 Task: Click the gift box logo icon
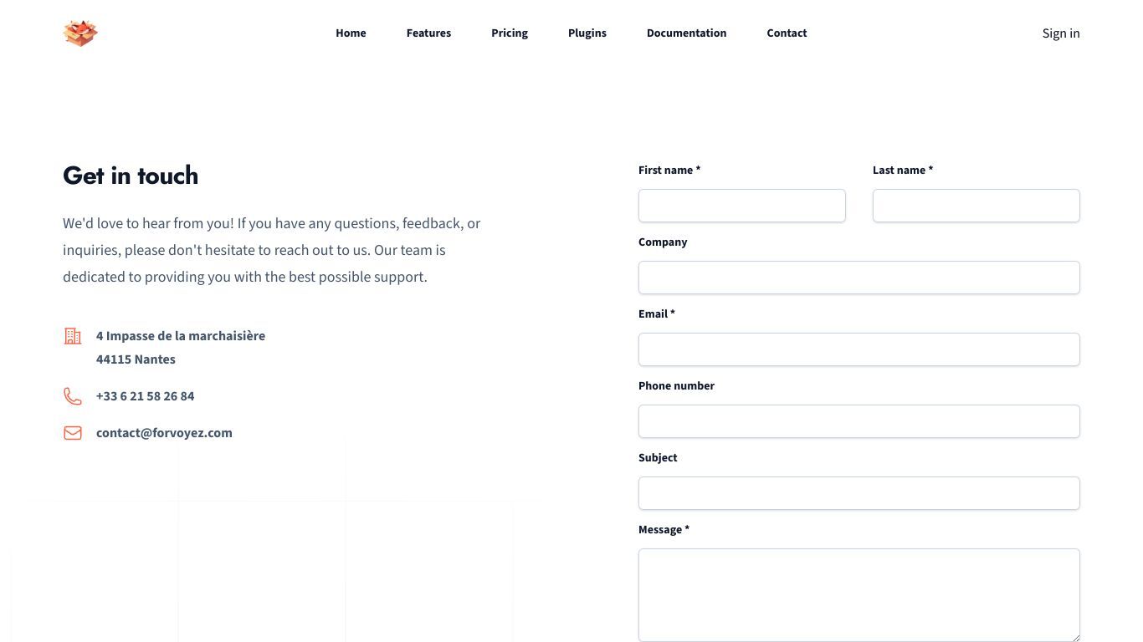click(80, 33)
